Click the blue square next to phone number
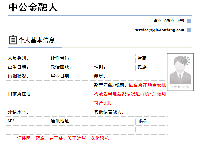 pyautogui.click(x=189, y=21)
